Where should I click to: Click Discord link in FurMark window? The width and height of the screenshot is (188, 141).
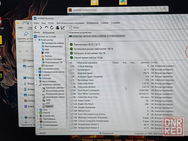pyautogui.click(x=129, y=140)
